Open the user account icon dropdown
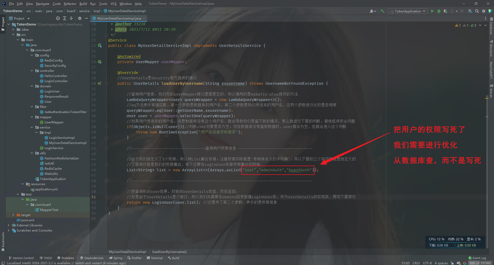This screenshot has width=494, height=265. pyautogui.click(x=373, y=11)
